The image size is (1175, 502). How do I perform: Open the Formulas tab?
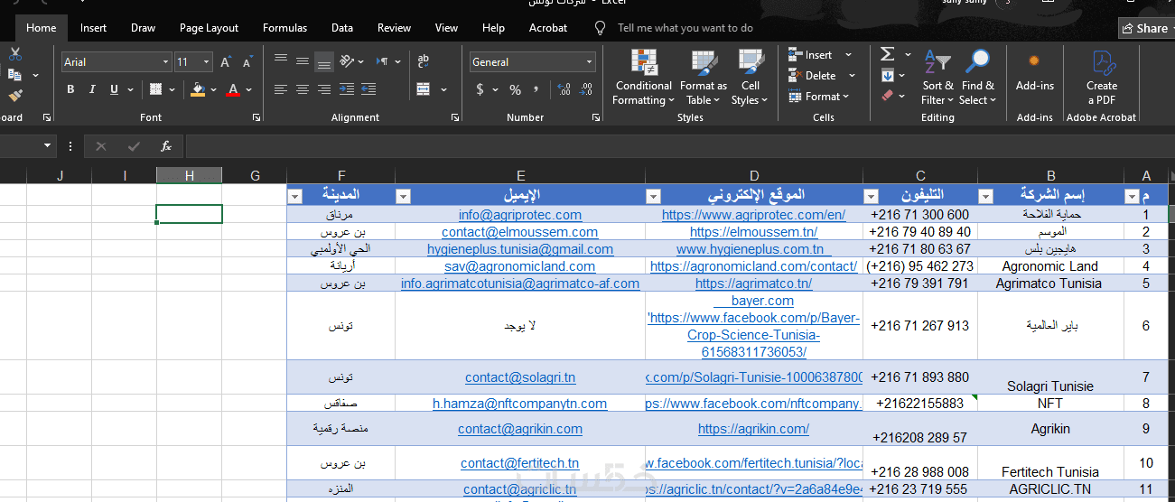[284, 28]
